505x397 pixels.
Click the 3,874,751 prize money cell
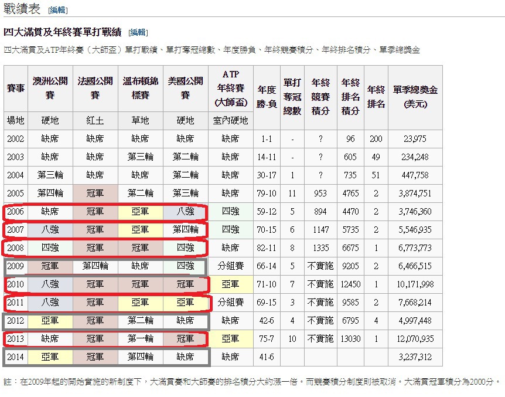coord(415,193)
